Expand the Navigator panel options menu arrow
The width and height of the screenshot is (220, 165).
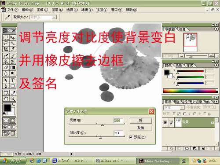[x=216, y=29]
